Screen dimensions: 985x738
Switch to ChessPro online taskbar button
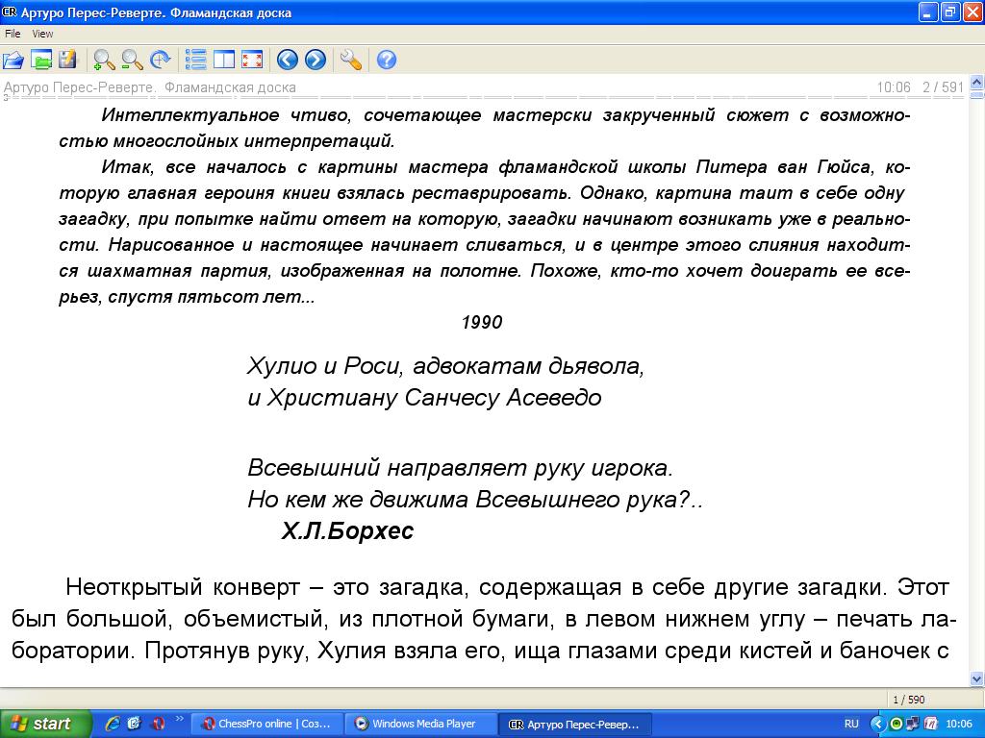click(x=266, y=724)
